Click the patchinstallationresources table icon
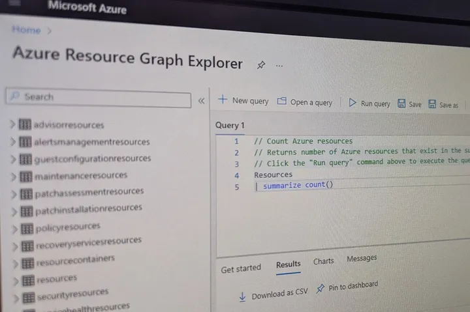Screen dimensions: 470x312 coord(27,212)
